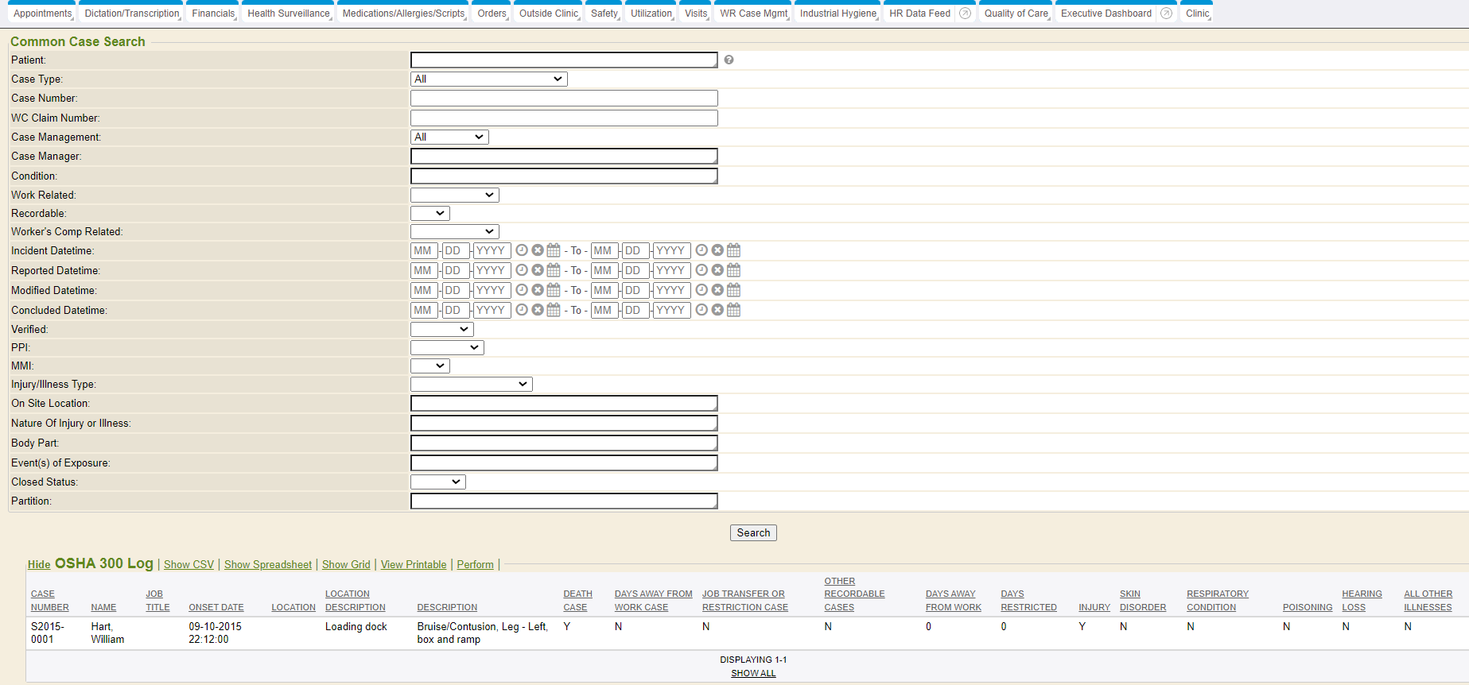Click into the Case Number input field

(563, 99)
